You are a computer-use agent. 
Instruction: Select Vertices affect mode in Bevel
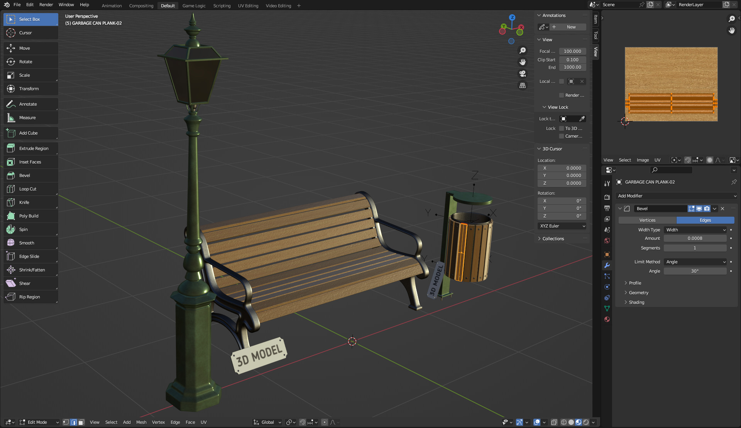tap(647, 220)
